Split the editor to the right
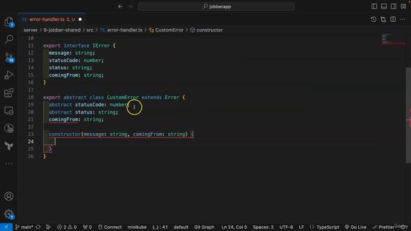The image size is (411, 231). tap(393, 19)
